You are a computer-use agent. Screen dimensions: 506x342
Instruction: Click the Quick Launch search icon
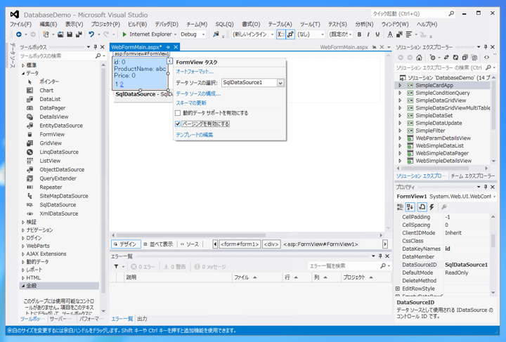click(x=451, y=13)
